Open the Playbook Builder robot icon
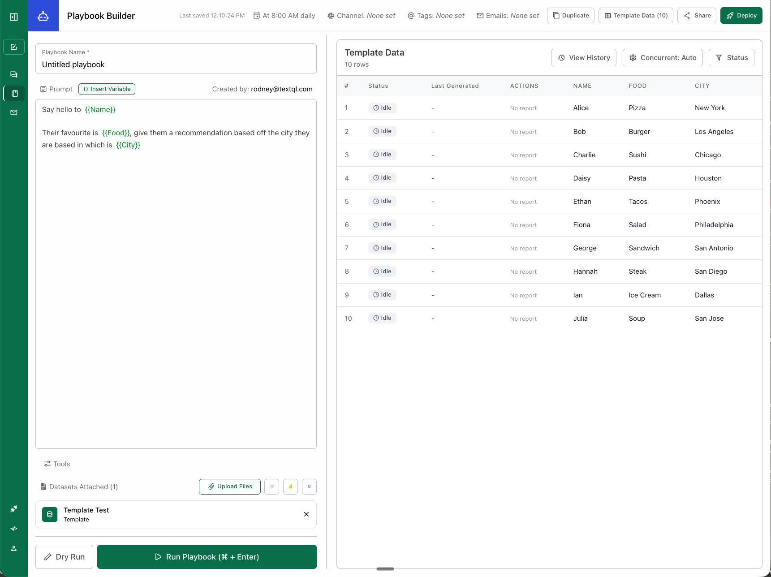771x577 pixels. pos(43,16)
